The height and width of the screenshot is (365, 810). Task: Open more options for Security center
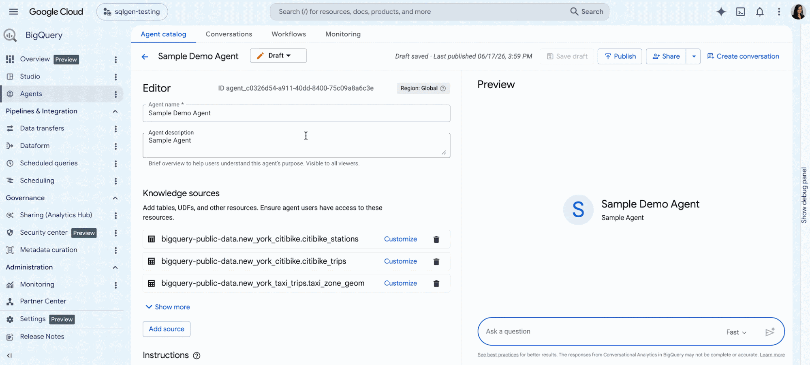[115, 233]
